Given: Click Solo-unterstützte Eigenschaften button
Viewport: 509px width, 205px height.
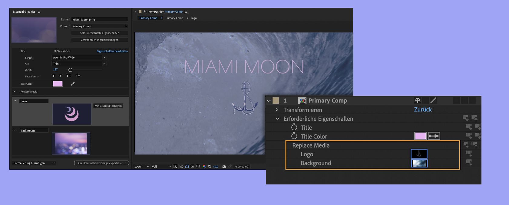Looking at the screenshot, I should tap(100, 33).
